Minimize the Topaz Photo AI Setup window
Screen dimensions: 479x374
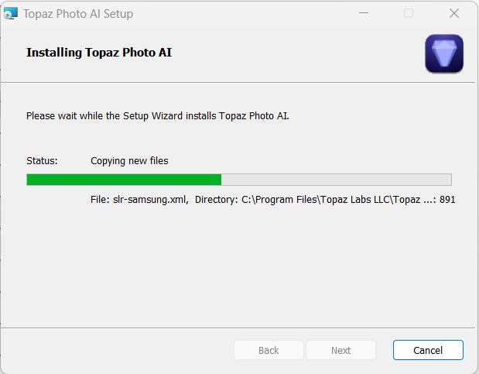click(x=364, y=13)
